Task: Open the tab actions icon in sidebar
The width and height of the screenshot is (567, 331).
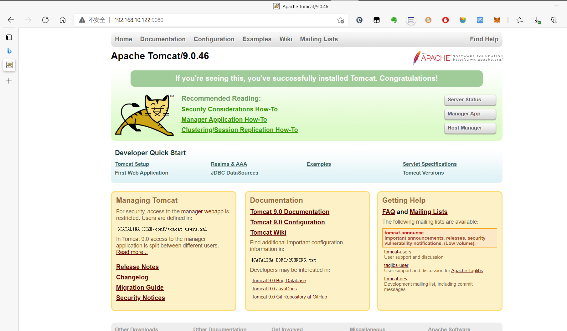Action: pyautogui.click(x=9, y=37)
